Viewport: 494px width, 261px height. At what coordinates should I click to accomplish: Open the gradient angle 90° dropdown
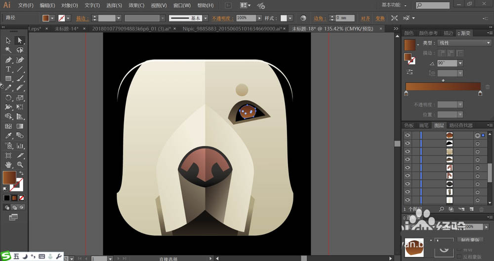tap(460, 63)
